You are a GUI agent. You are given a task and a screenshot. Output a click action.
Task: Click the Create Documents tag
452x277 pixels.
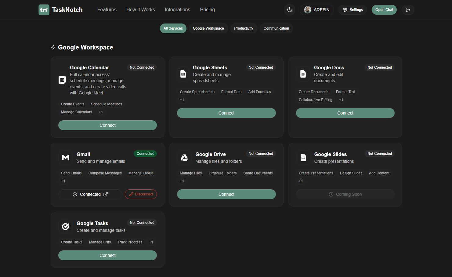point(314,92)
